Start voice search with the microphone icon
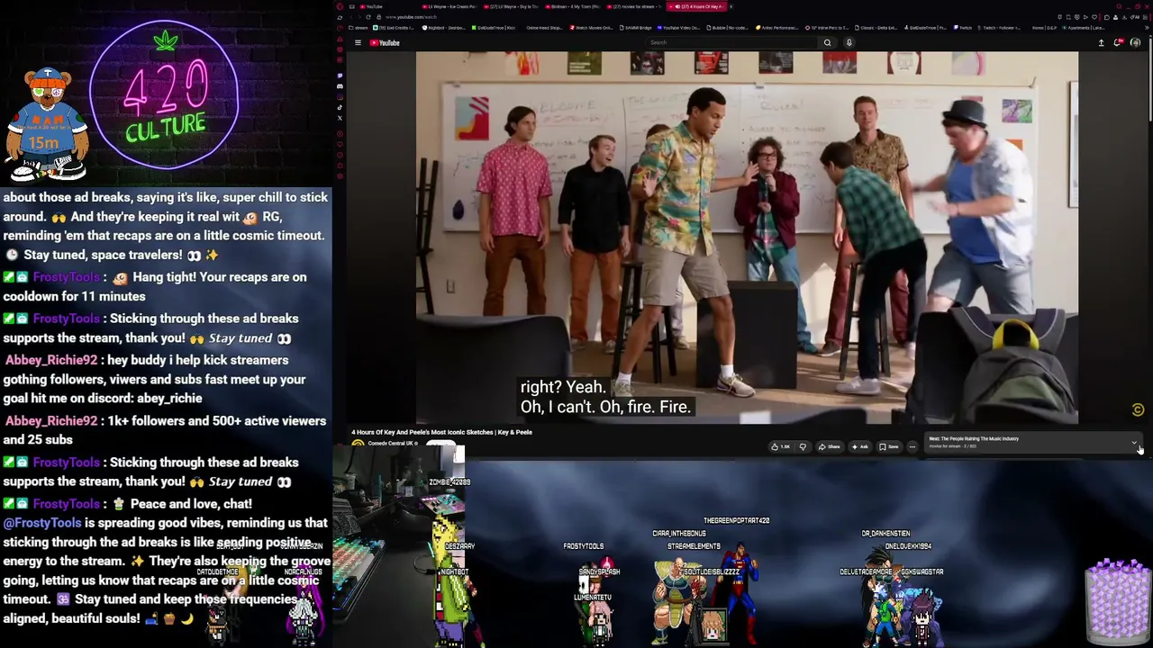This screenshot has height=648, width=1153. tap(849, 42)
